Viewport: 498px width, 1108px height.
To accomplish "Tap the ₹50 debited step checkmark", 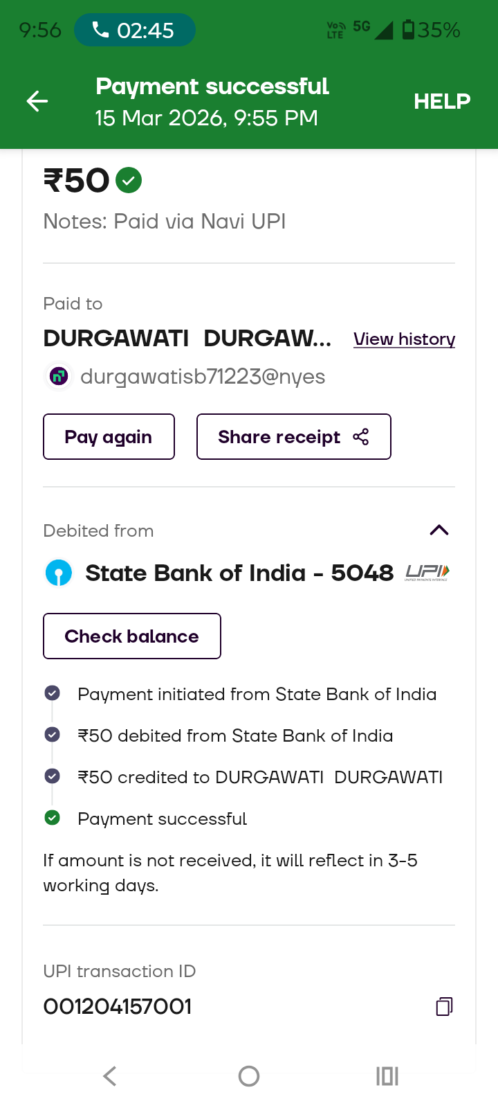I will 52,735.
